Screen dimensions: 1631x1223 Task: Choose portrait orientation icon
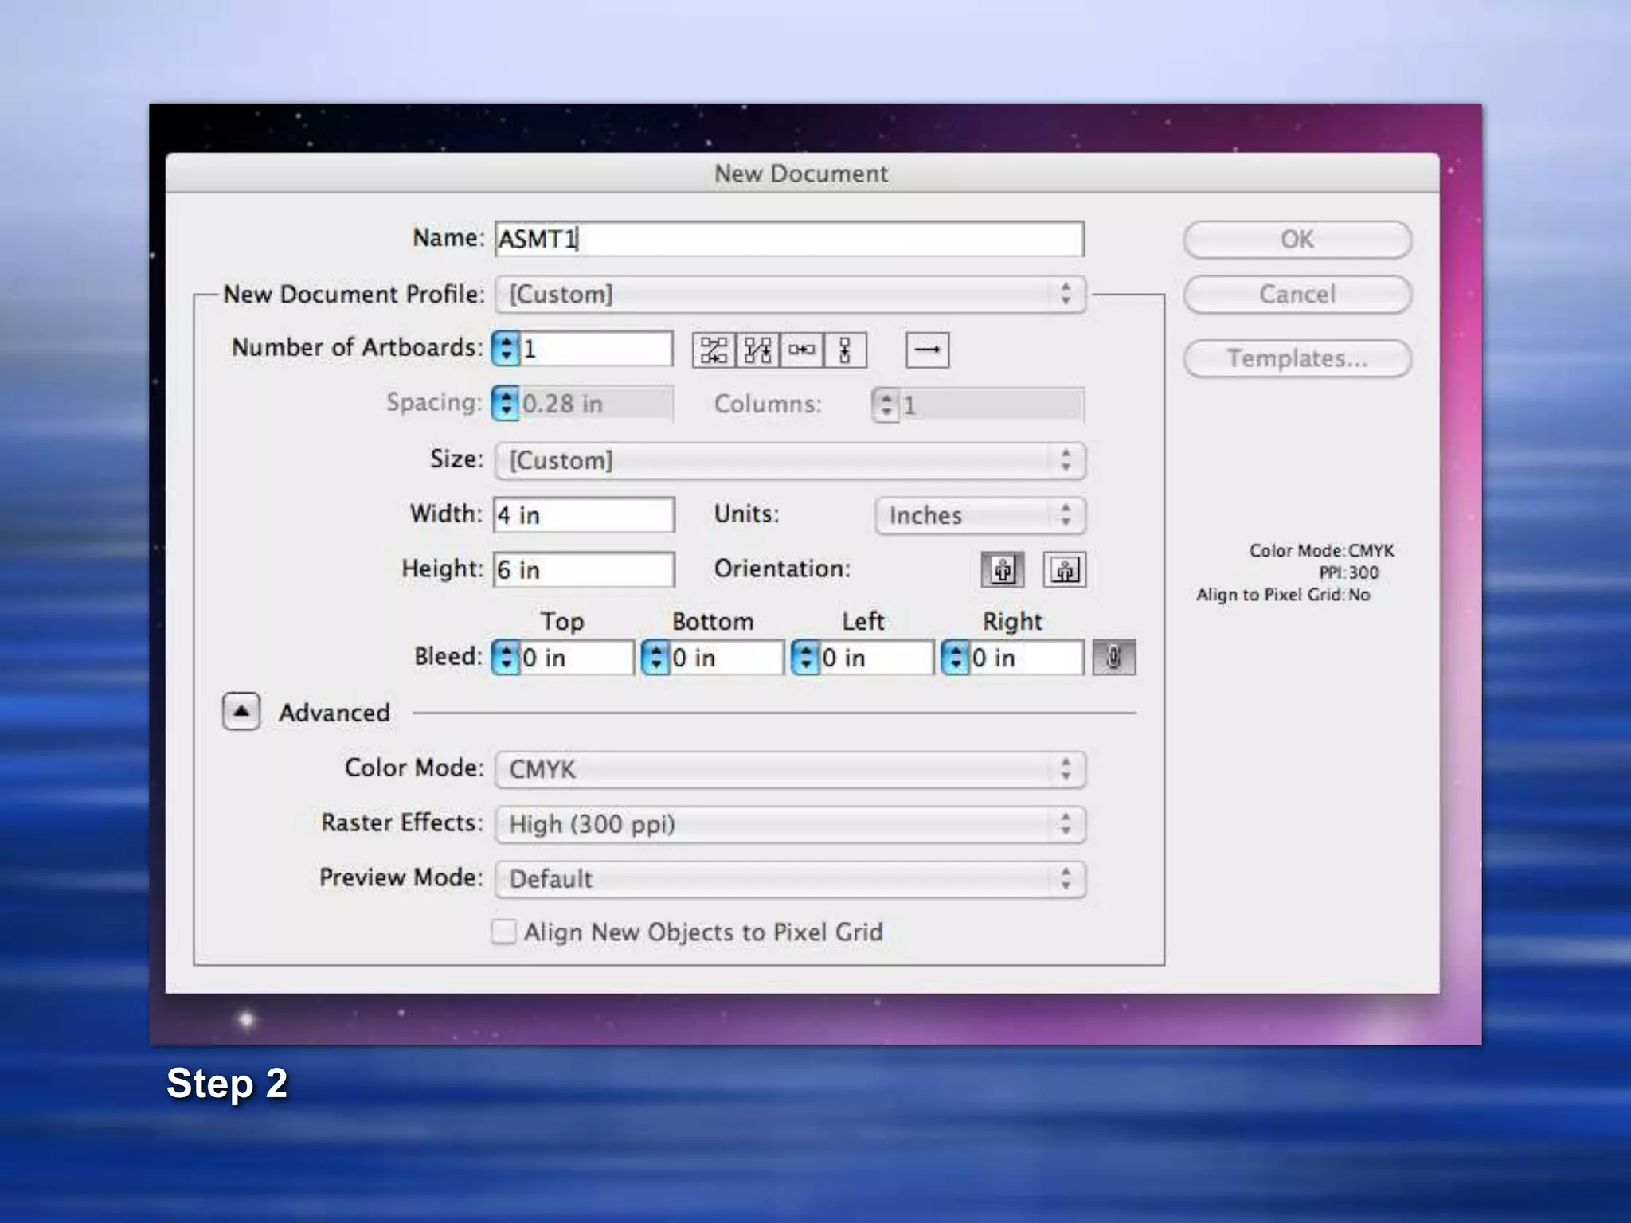pyautogui.click(x=1002, y=570)
